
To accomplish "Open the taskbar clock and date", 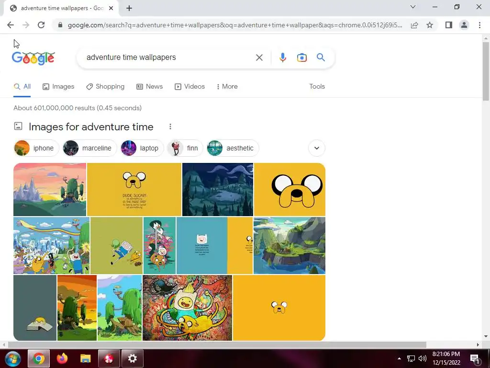I will [x=446, y=358].
